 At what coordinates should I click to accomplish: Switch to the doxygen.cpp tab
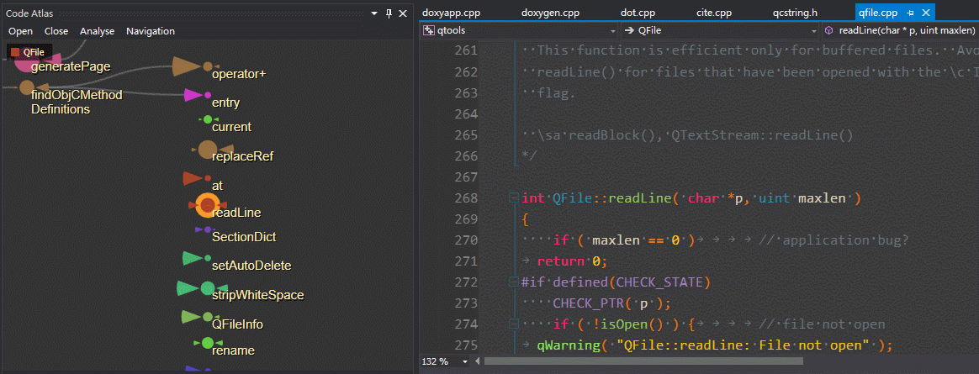pyautogui.click(x=551, y=13)
